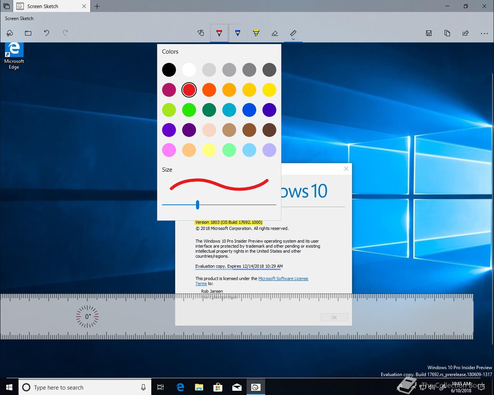
Task: Open the See more ellipsis menu
Action: click(484, 33)
